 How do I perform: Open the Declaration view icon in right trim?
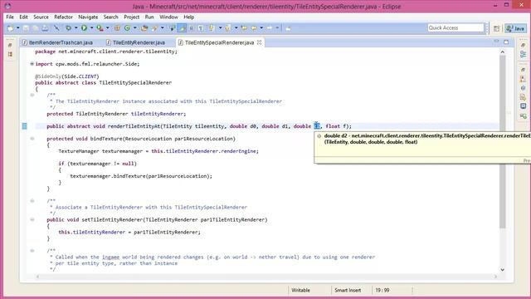pyautogui.click(x=524, y=97)
